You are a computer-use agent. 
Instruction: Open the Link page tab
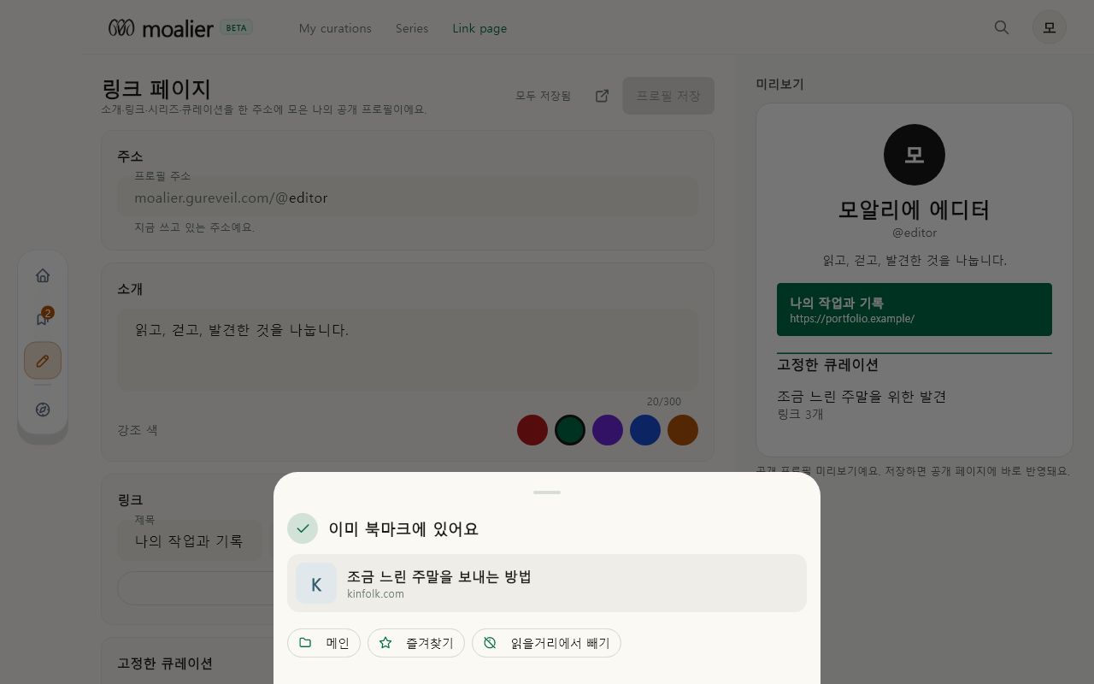479,28
